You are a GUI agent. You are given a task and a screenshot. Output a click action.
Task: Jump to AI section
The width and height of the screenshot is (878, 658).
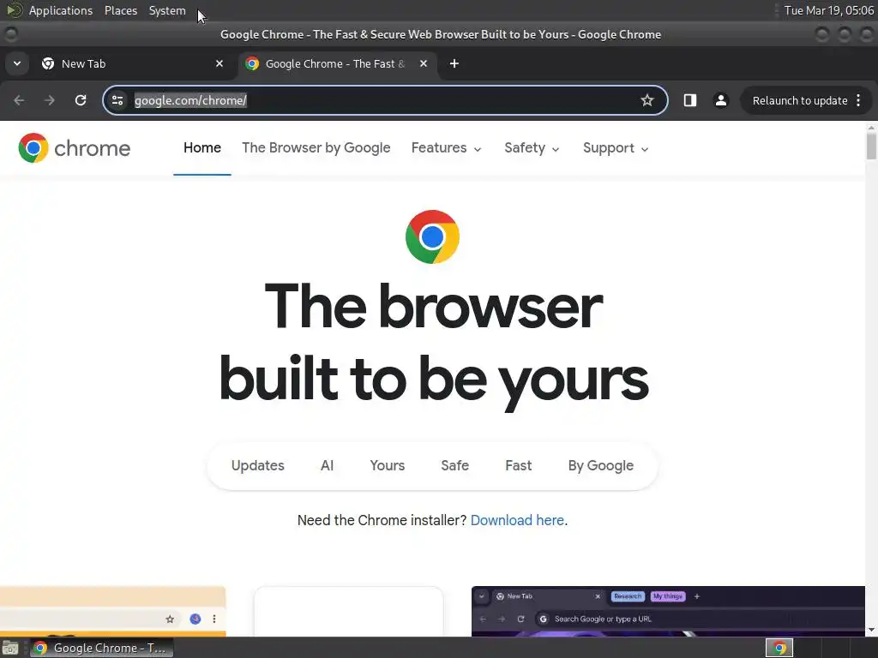[327, 465]
